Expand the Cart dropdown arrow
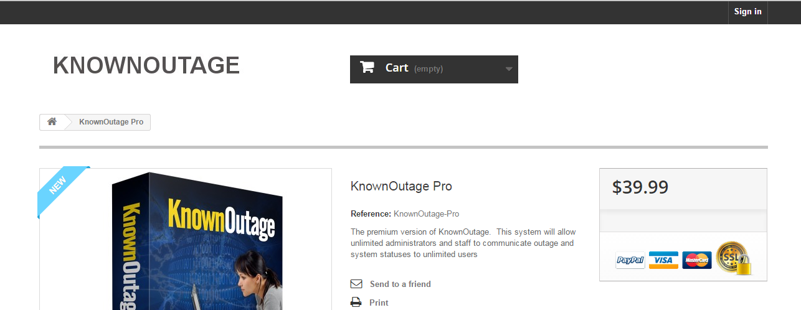The width and height of the screenshot is (801, 310). (509, 69)
